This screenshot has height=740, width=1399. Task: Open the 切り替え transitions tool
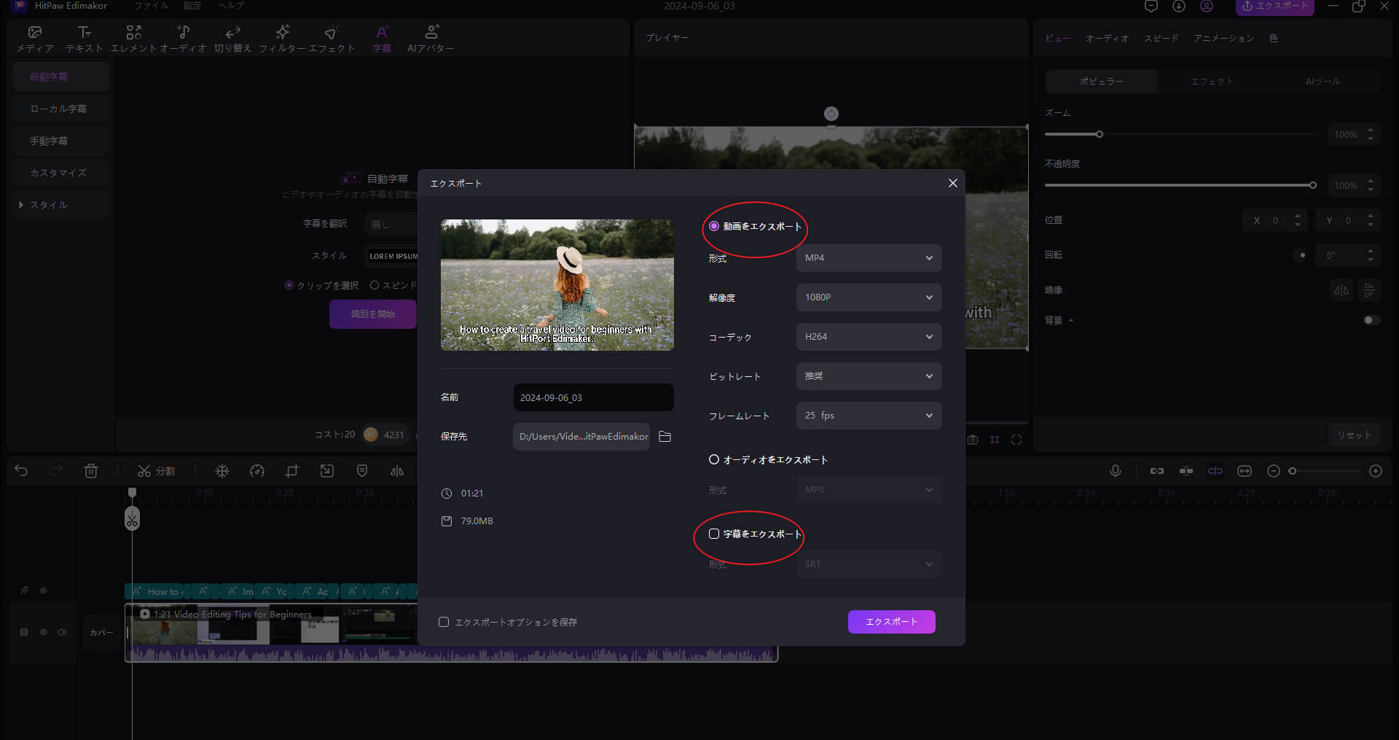tap(232, 39)
